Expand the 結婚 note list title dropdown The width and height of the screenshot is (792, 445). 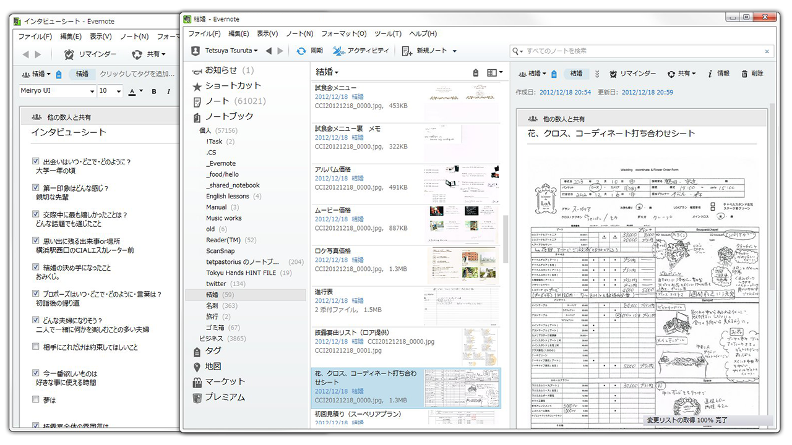(327, 72)
